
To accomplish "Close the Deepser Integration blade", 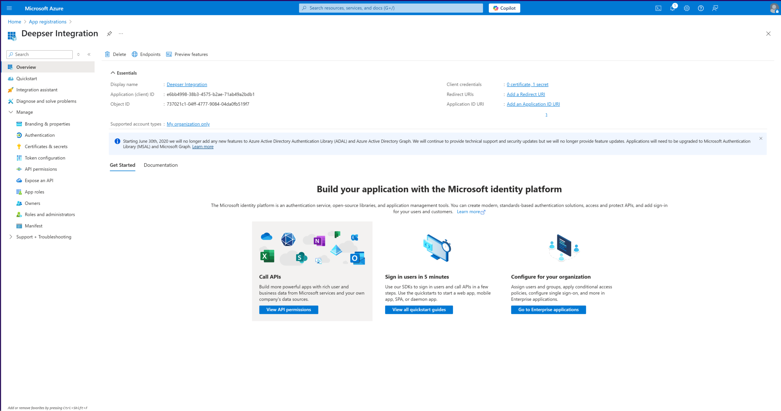I will pyautogui.click(x=768, y=34).
